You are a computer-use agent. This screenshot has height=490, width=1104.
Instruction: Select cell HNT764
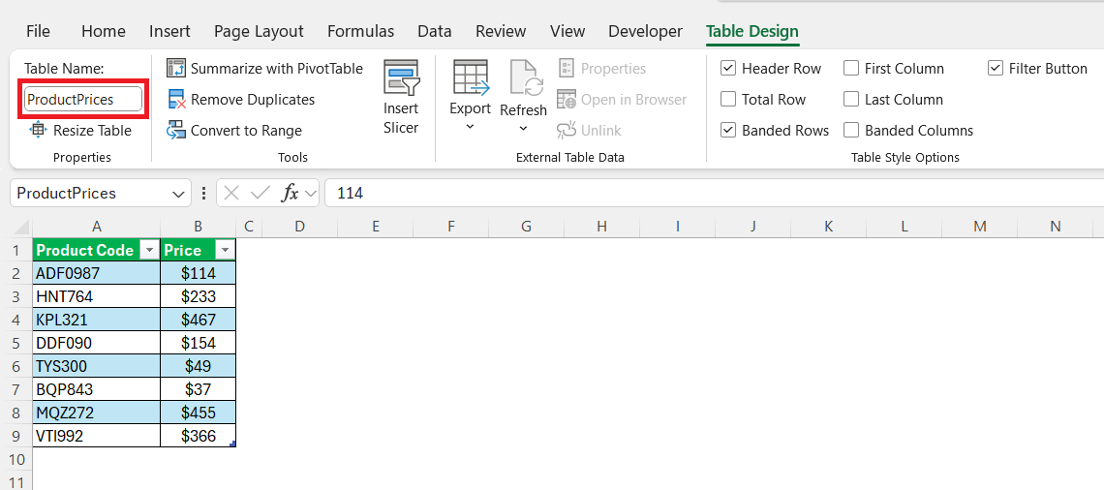click(97, 296)
